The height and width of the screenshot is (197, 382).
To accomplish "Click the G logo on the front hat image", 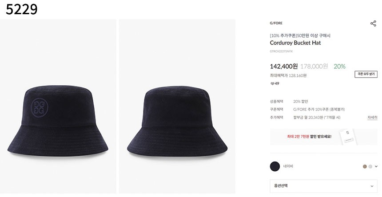I will 40,107.
